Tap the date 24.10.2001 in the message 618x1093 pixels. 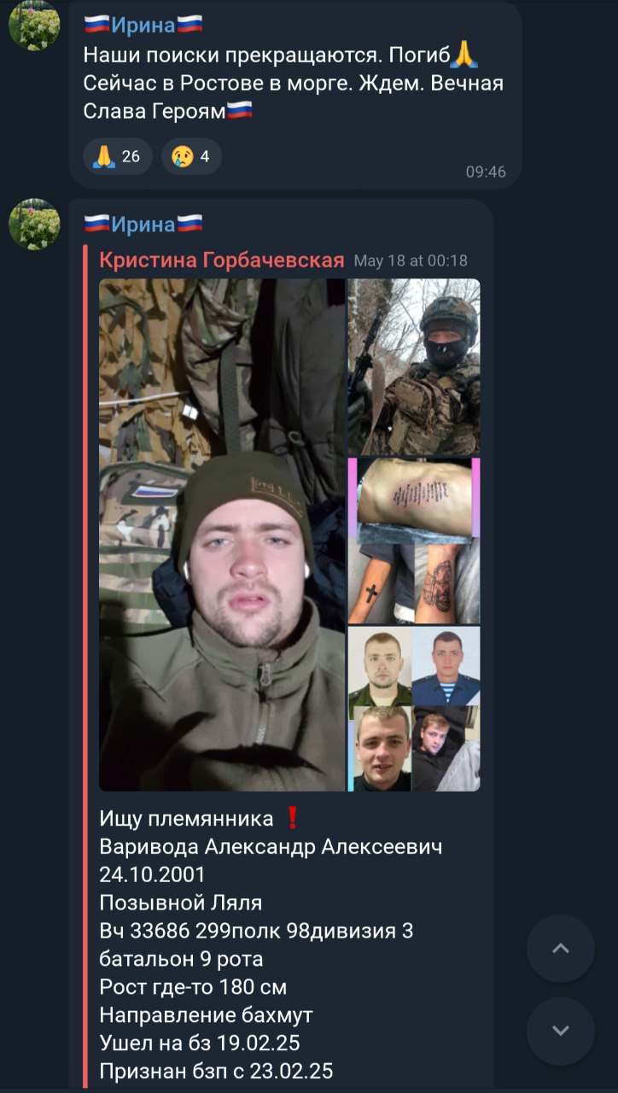[152, 874]
